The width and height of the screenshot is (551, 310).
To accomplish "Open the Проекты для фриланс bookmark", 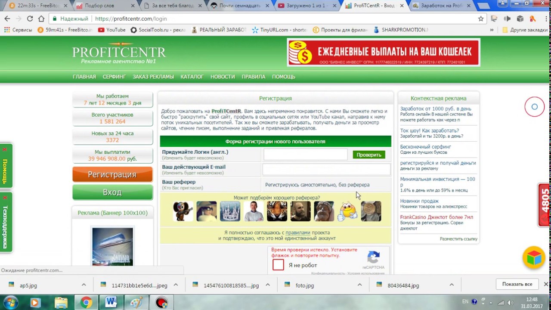I will (x=340, y=30).
